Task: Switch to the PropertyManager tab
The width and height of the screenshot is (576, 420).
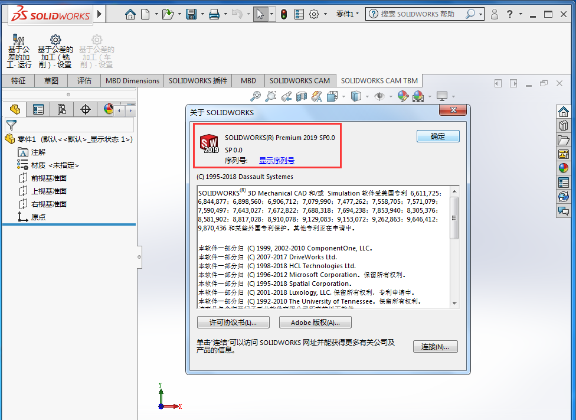Action: [38, 109]
